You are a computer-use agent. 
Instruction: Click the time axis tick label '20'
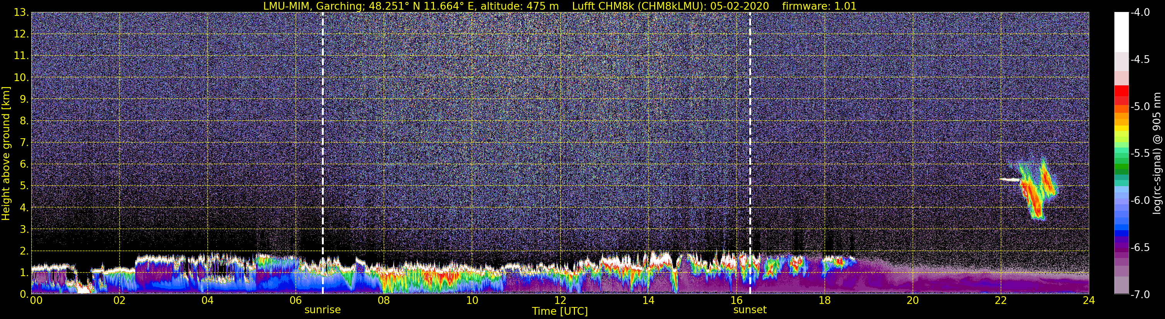tap(913, 300)
